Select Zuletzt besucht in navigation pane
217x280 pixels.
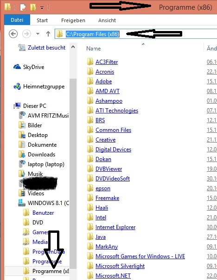point(46,48)
